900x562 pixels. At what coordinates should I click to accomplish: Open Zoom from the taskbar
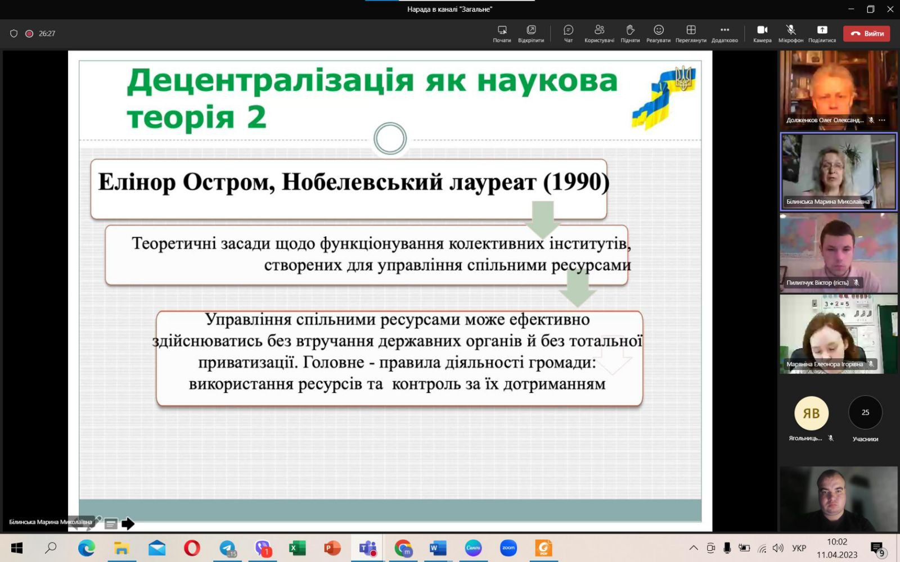pos(508,548)
